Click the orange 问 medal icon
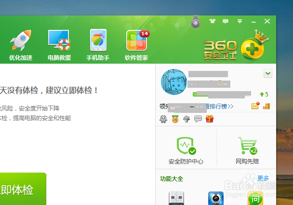 click(x=175, y=119)
